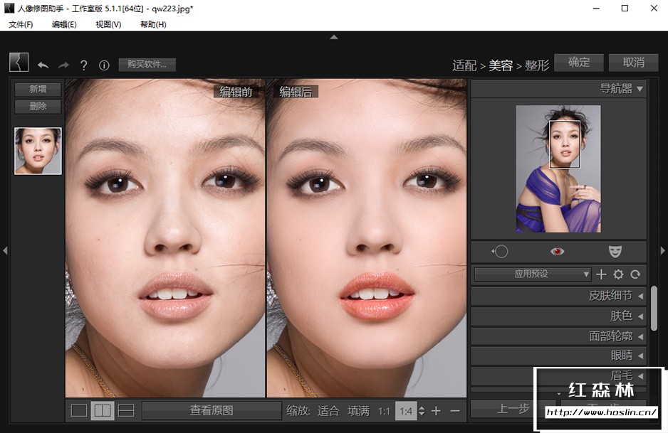Click the 新增 button
Image resolution: width=668 pixels, height=433 pixels.
click(38, 90)
